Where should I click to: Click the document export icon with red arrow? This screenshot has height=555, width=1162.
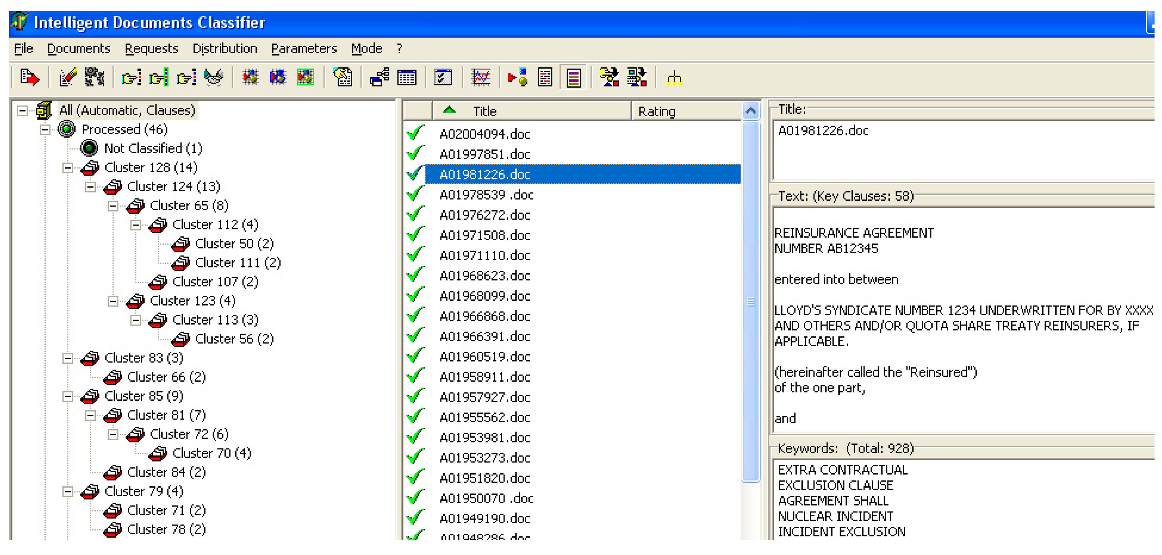[x=30, y=78]
